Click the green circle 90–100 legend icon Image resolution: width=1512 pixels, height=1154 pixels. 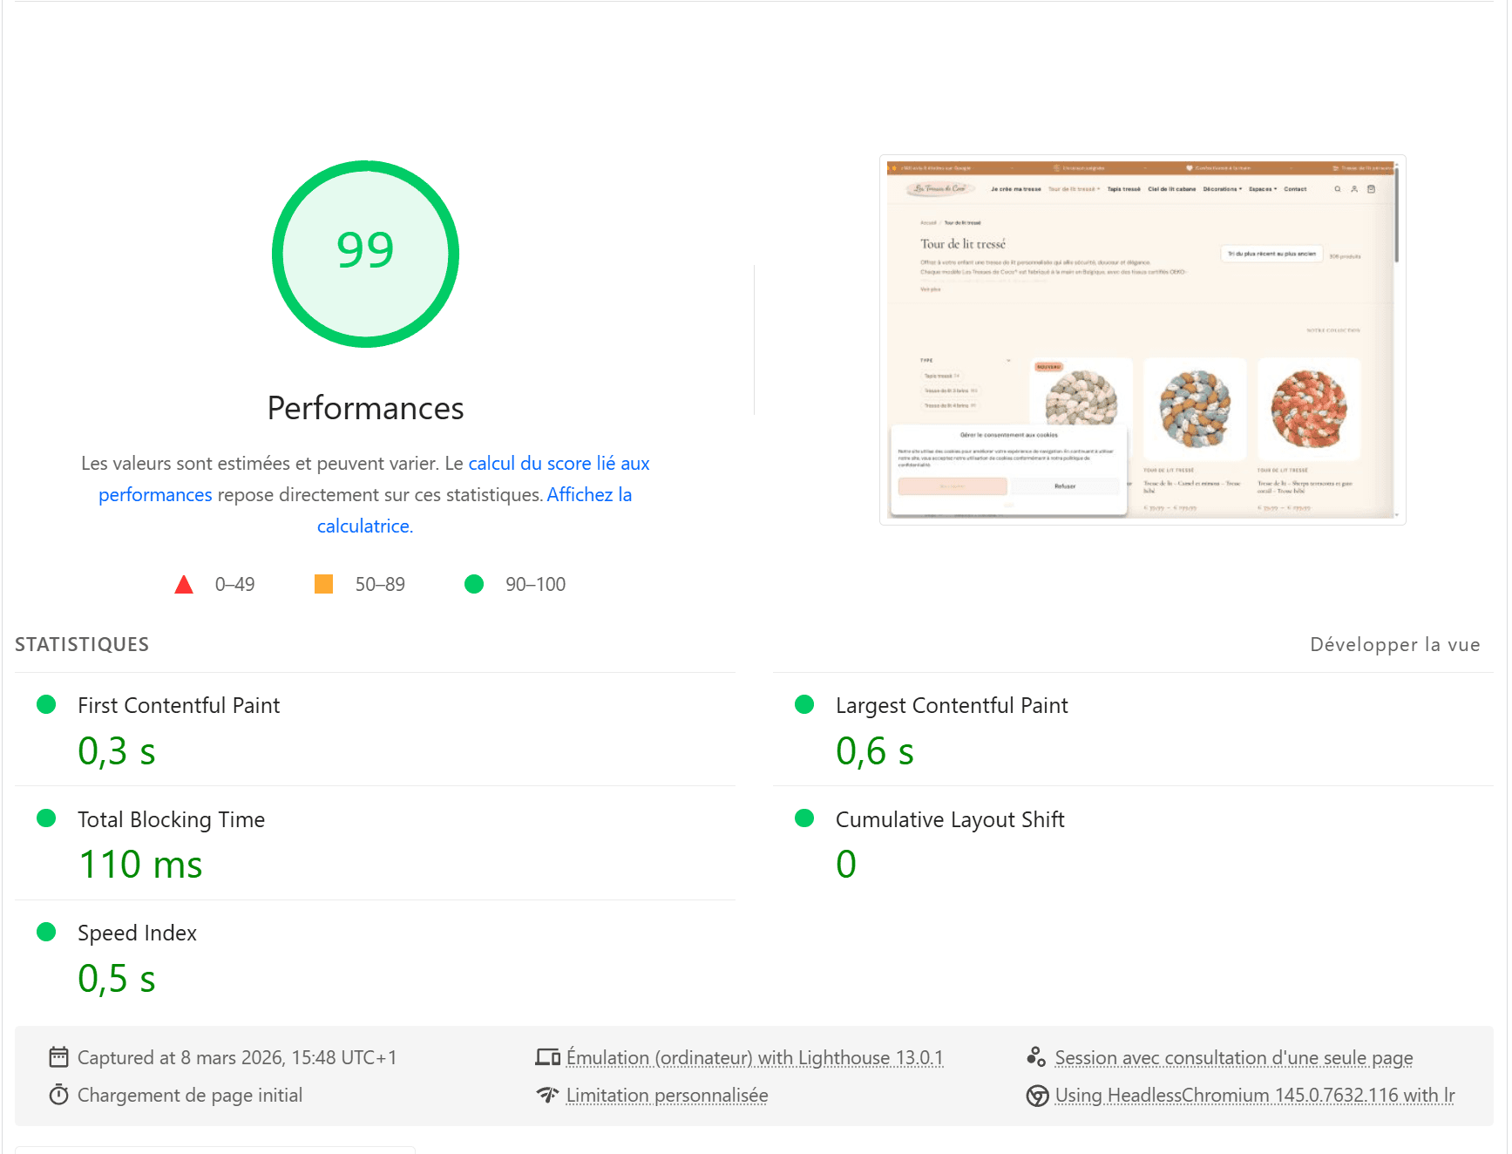point(474,584)
